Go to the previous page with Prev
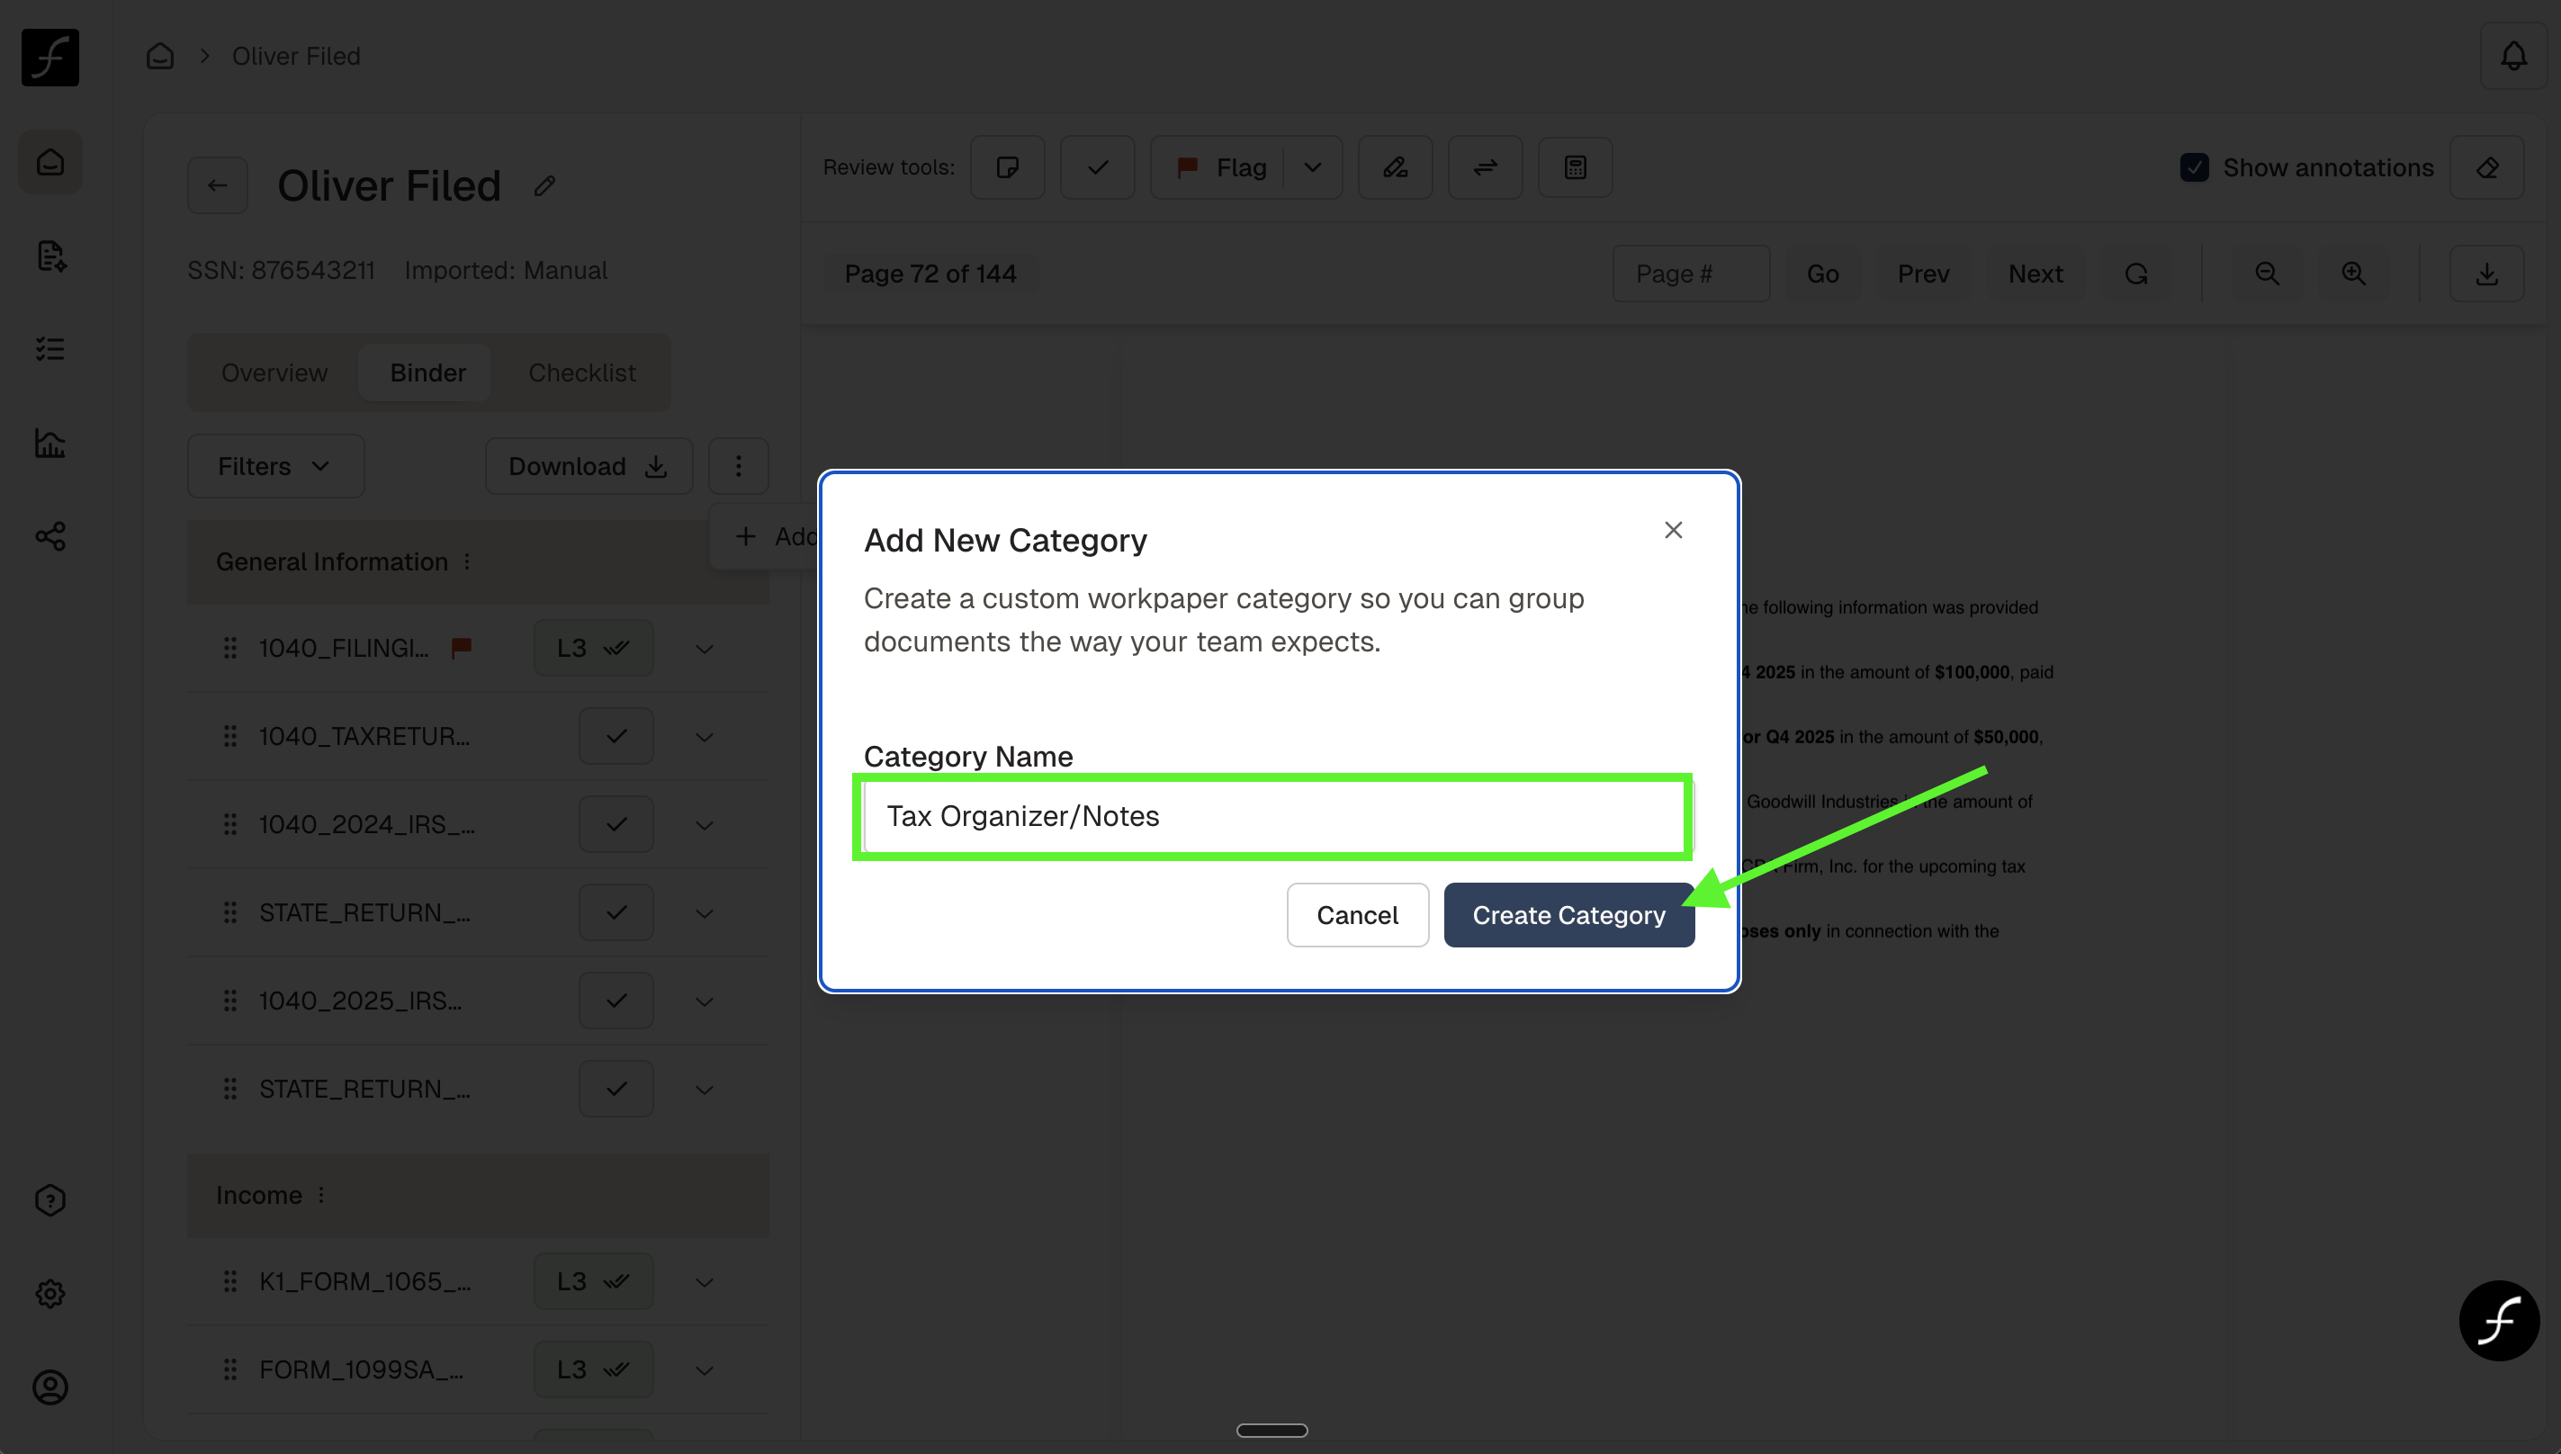This screenshot has width=2561, height=1454. pyautogui.click(x=1923, y=274)
